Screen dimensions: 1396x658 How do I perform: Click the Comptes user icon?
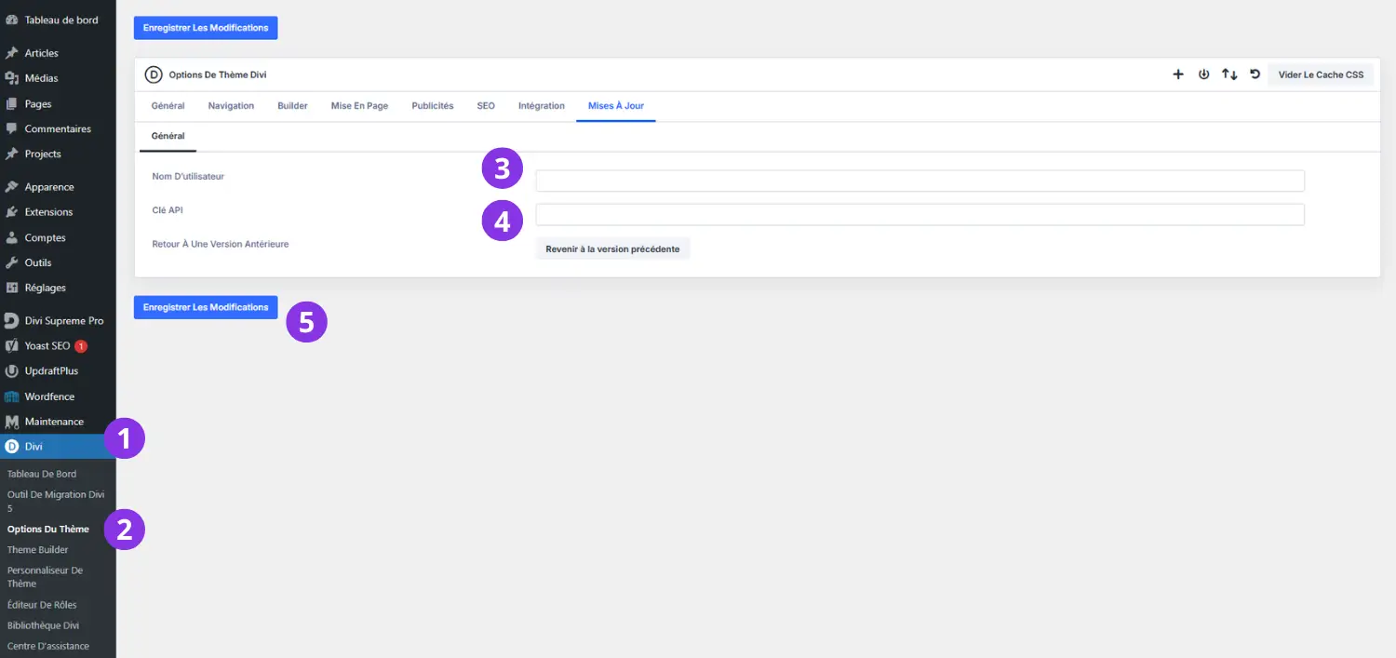(12, 237)
